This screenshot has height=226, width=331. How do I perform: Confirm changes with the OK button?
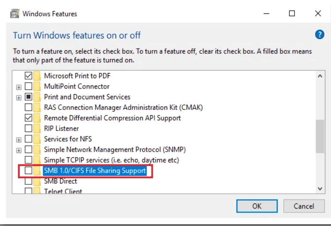(x=257, y=206)
